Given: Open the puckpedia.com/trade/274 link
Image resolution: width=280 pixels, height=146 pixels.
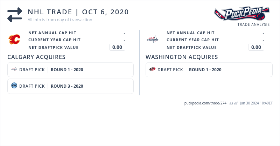Looking at the screenshot, I should pyautogui.click(x=205, y=103).
